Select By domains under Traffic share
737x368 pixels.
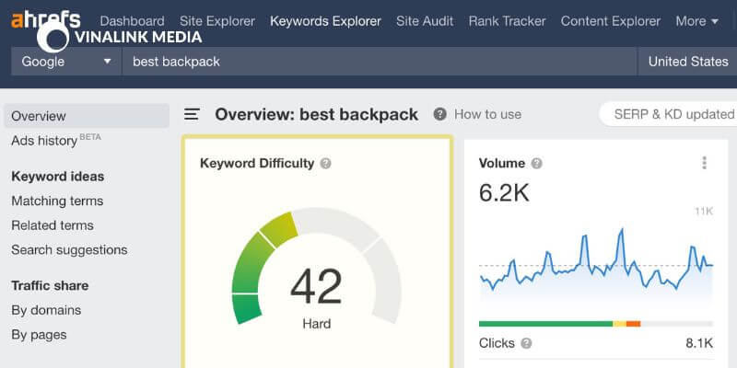(46, 310)
